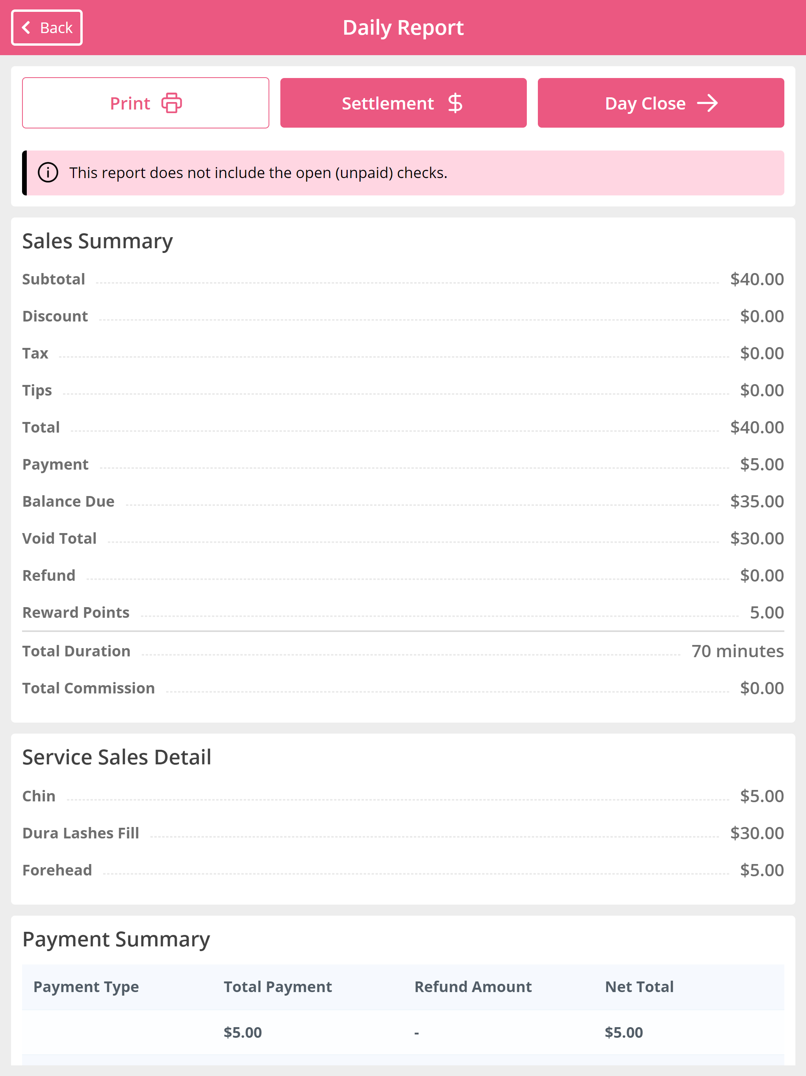Select Day Close button
806x1076 pixels.
pos(661,103)
